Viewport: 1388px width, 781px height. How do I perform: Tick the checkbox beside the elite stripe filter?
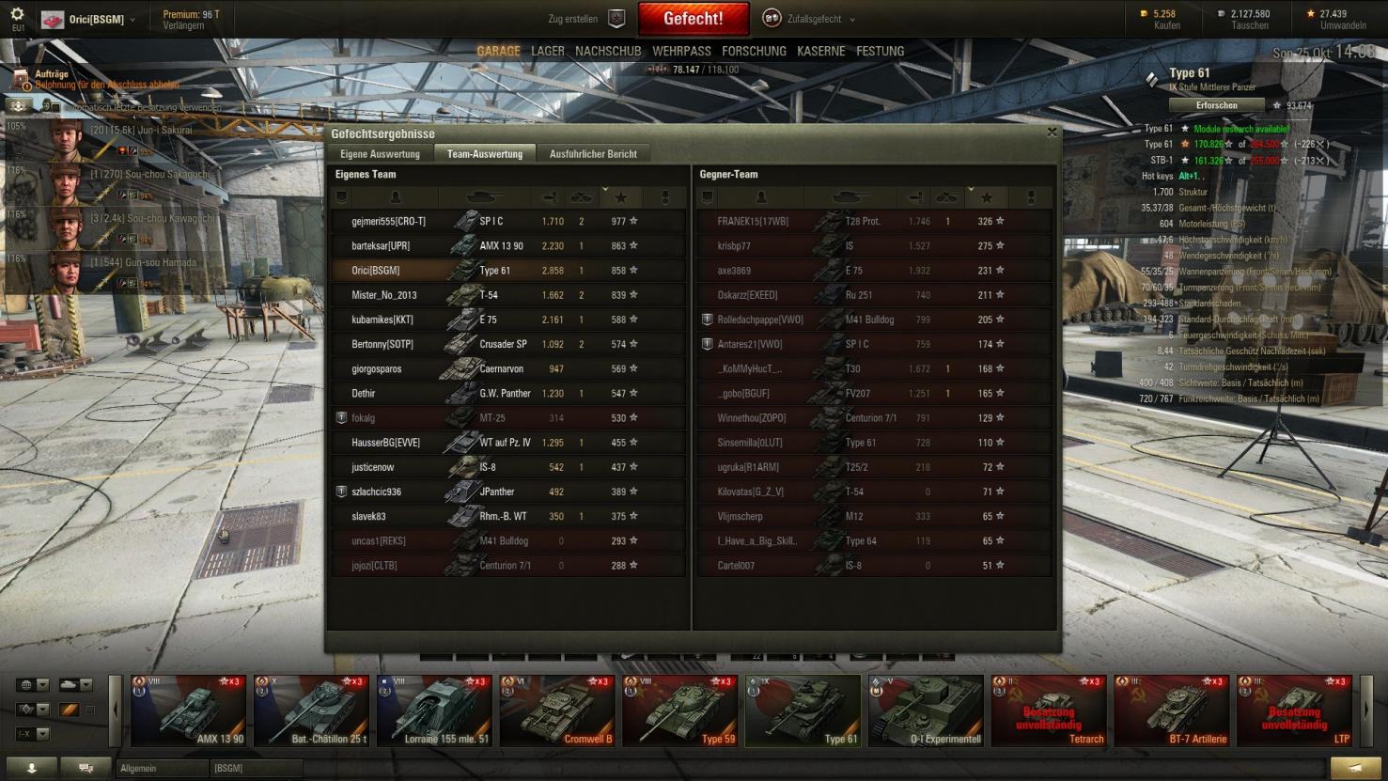(90, 710)
